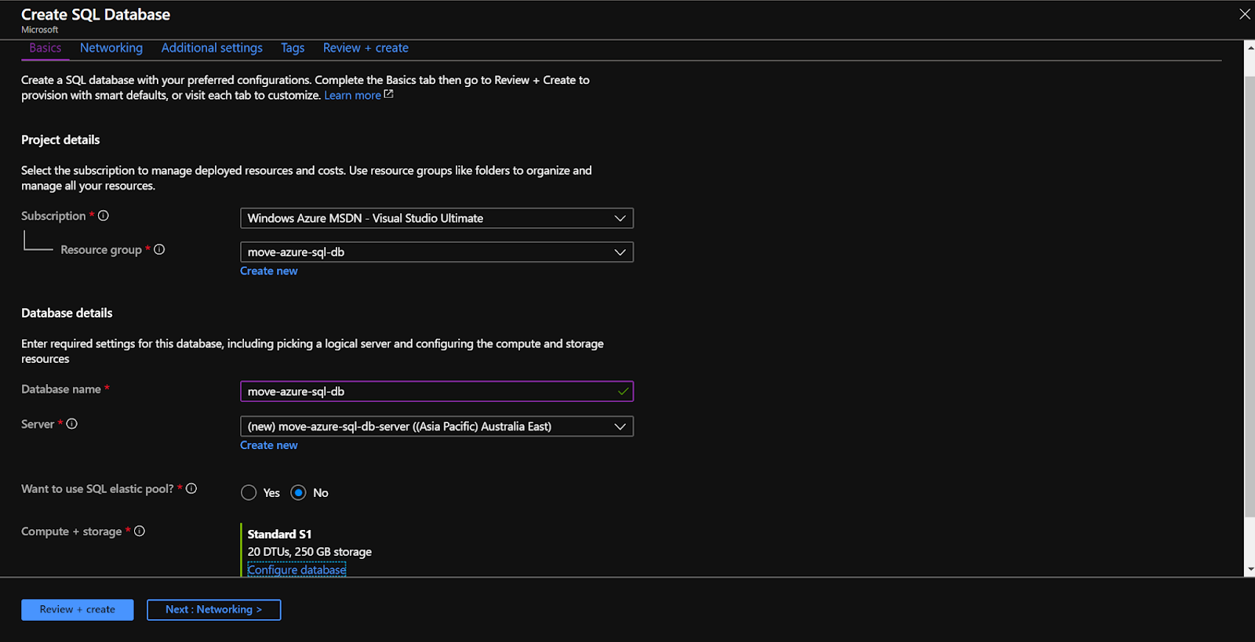Screen dimensions: 1255x642
Task: Select Yes for SQL elastic pool
Action: 249,492
